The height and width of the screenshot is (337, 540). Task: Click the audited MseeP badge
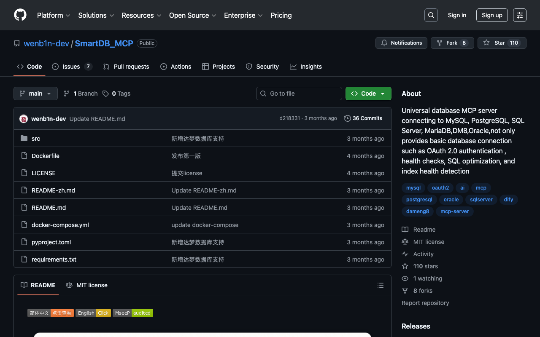pos(133,313)
